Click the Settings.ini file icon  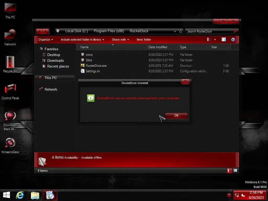(82, 71)
